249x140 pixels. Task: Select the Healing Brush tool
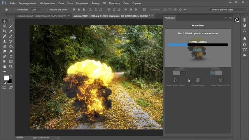click(4, 36)
